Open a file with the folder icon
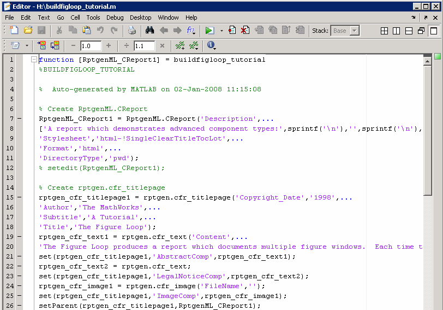443x310 pixels. click(28, 31)
